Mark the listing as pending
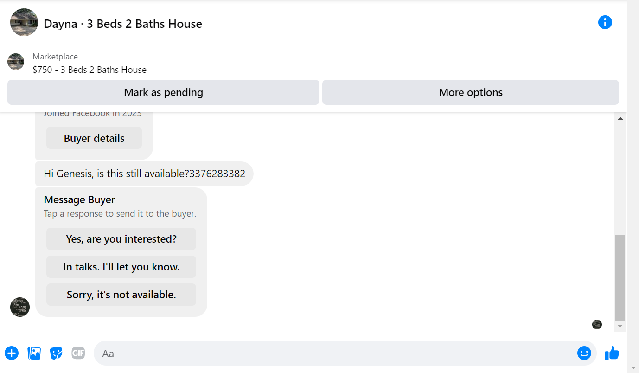 pyautogui.click(x=163, y=92)
